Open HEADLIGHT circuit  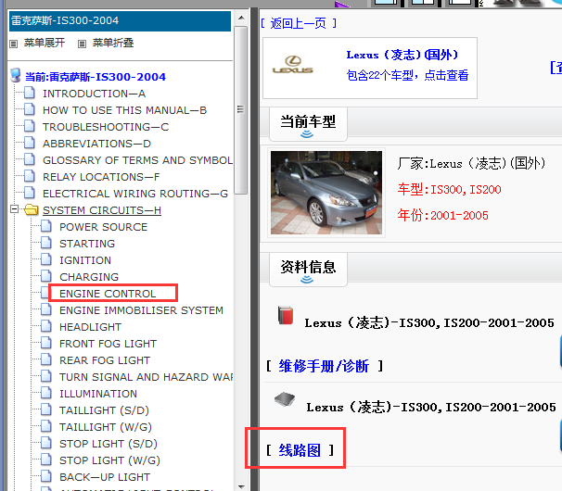(x=90, y=327)
